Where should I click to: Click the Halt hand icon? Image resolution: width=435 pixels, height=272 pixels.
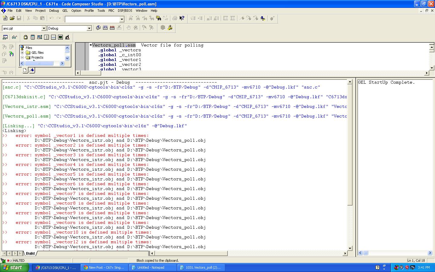pyautogui.click(x=128, y=28)
